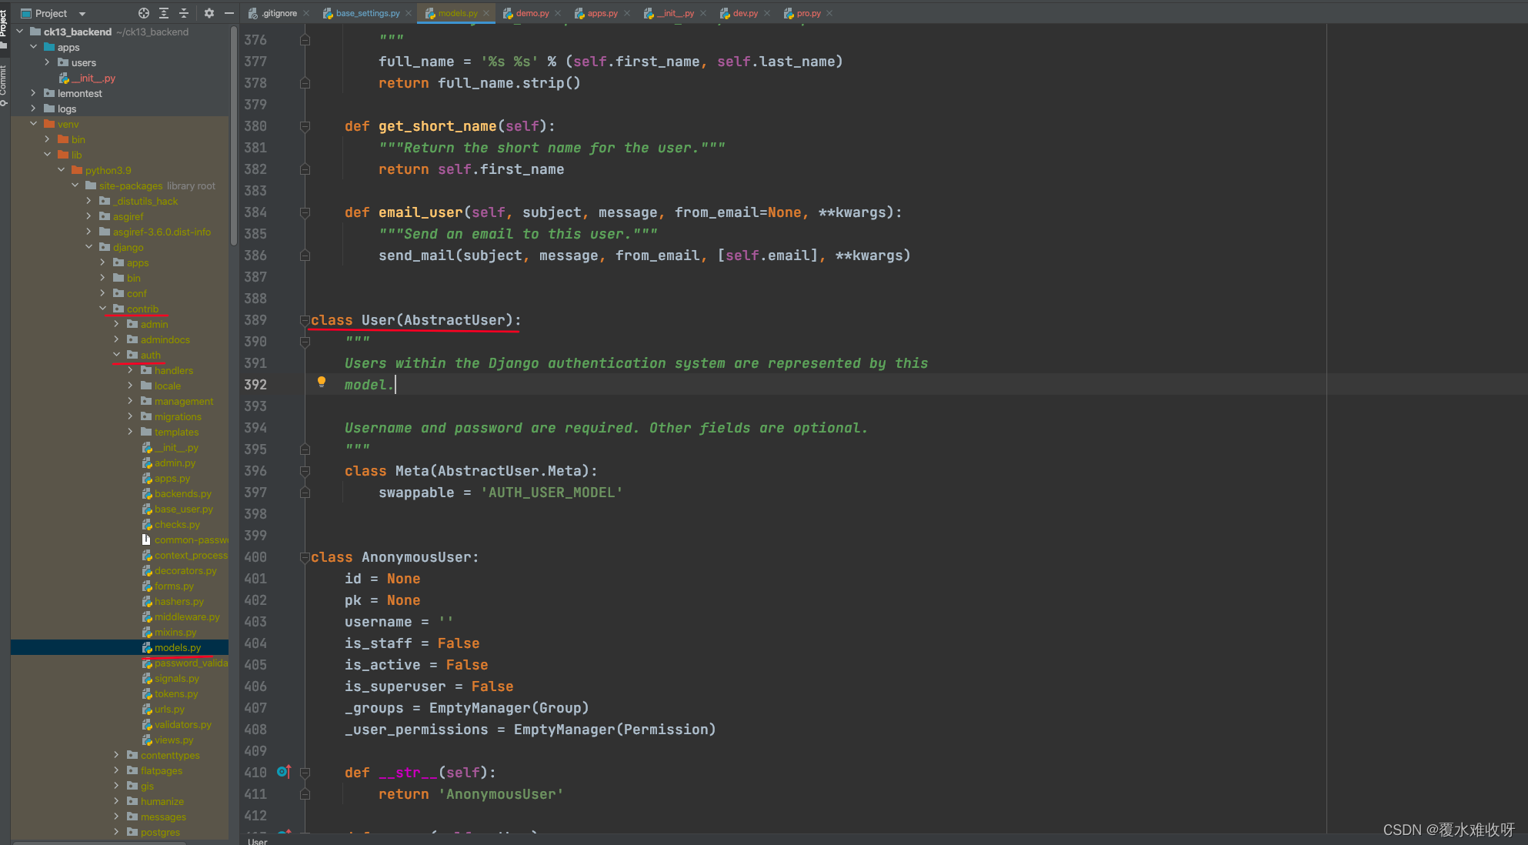1528x845 pixels.
Task: Click the override gutter icon at line 410
Action: 283,772
